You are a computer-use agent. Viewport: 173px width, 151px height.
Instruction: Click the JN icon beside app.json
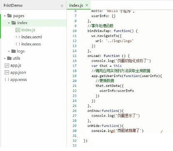(x=7, y=72)
